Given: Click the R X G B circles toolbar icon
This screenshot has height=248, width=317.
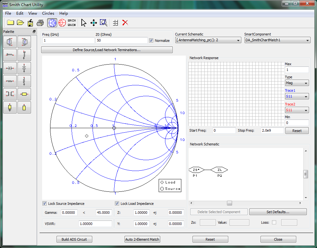Looking at the screenshot, I should [x=72, y=23].
